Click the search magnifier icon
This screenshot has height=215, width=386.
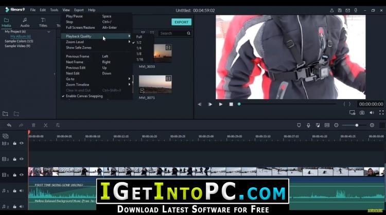pyautogui.click(x=188, y=33)
